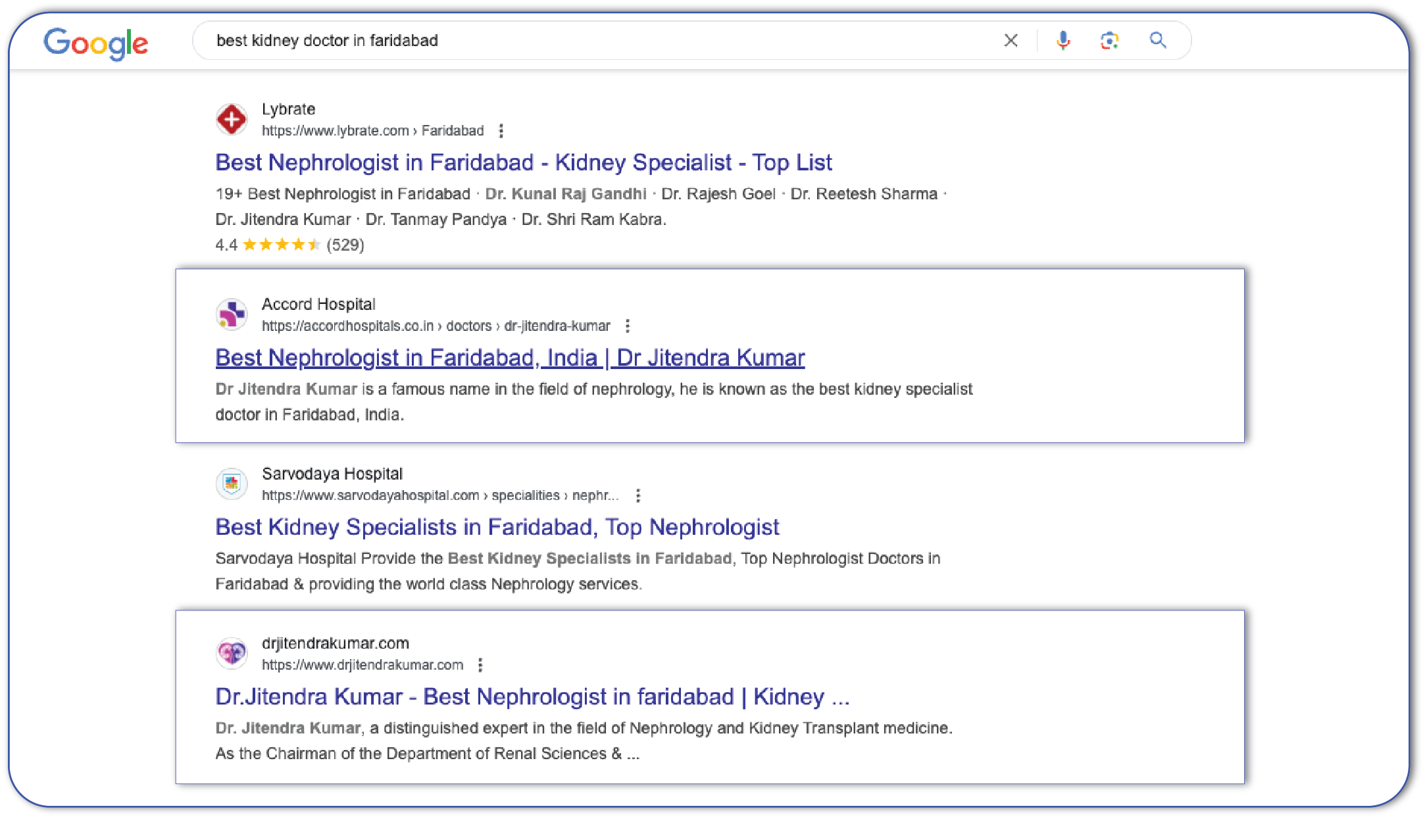Open 'Best Nephrologist in Faridabad, India | Dr Jitendra Kumar'

[x=510, y=358]
